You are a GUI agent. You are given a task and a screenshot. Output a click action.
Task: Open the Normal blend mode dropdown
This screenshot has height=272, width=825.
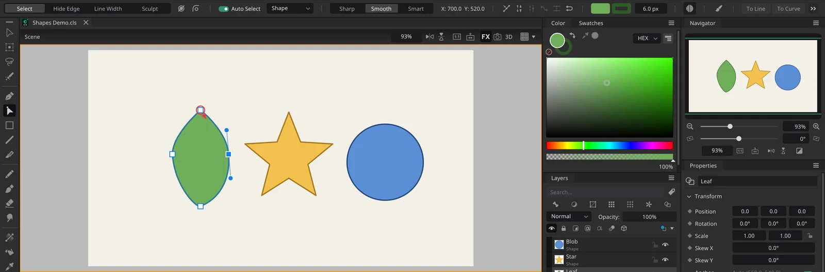(569, 216)
